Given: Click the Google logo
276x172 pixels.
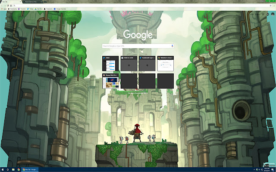Looking at the screenshot, I should 138,35.
